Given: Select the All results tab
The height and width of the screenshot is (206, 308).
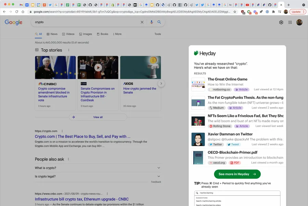Looking at the screenshot, I should (38, 34).
